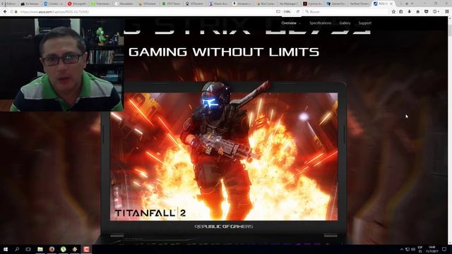Open File Explorer from the taskbar

(x=40, y=249)
